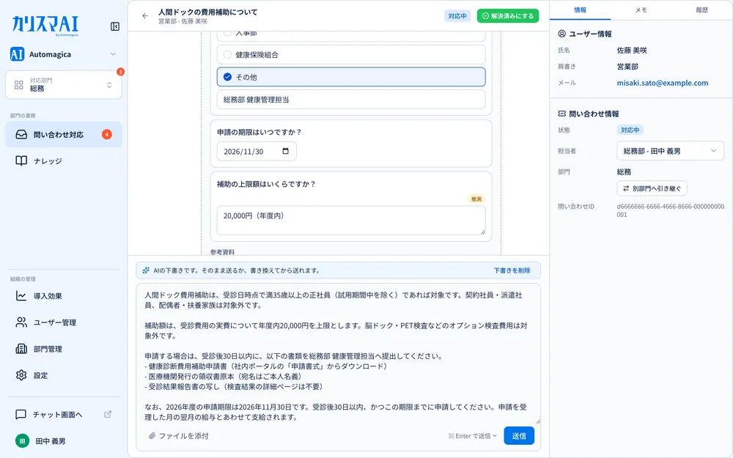Viewport: 733px width, 458px height.
Task: Click the paperclip attach icon
Action: (x=152, y=436)
